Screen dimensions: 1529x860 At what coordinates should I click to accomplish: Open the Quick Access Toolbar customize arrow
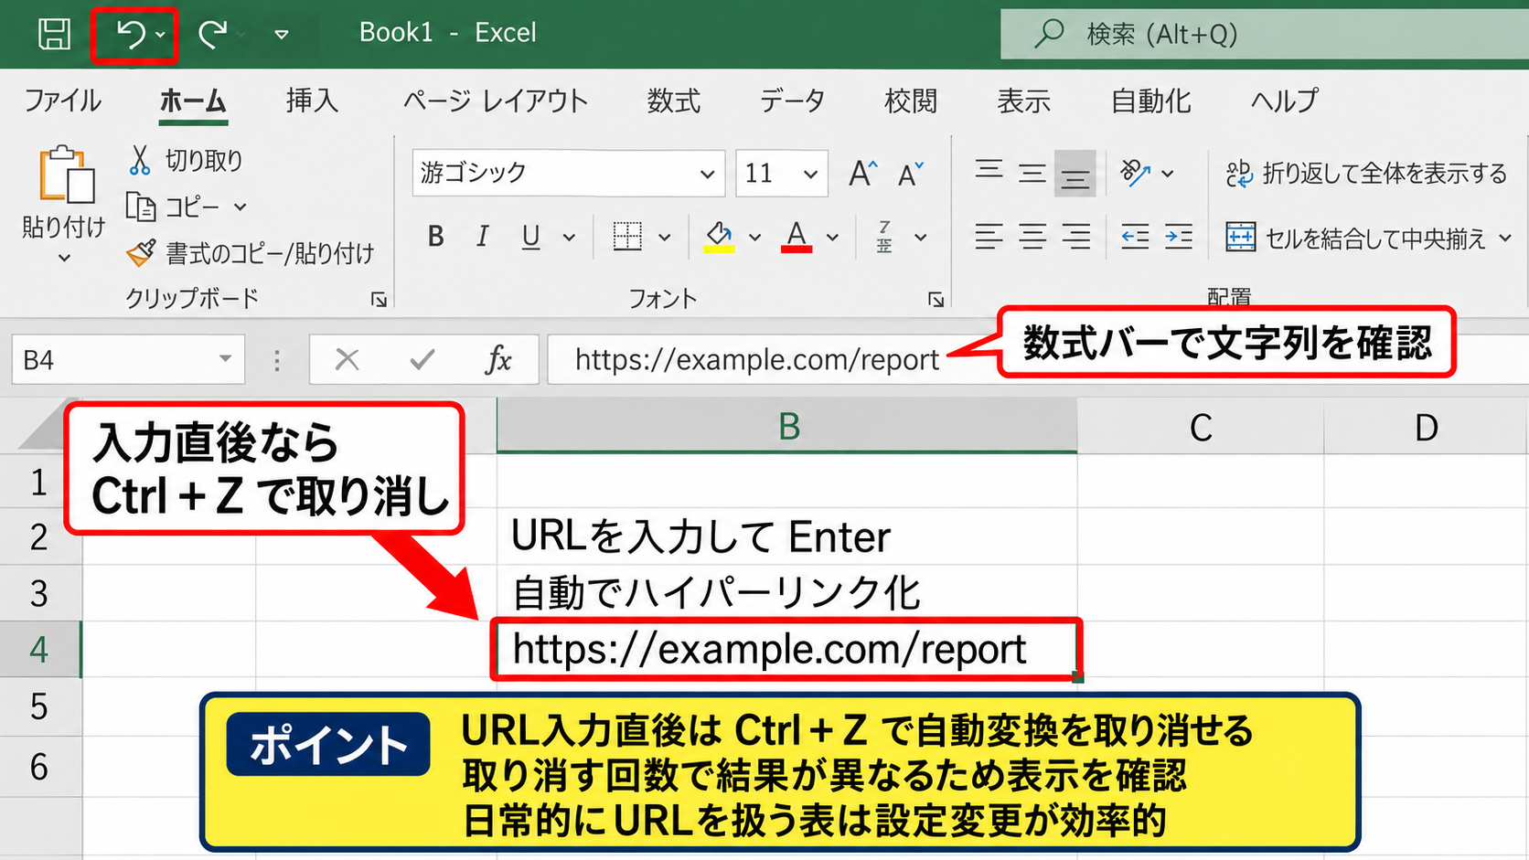(282, 35)
